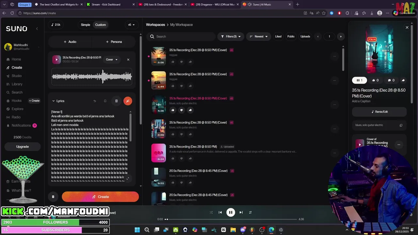Close the song details panel
418x235 pixels.
407,27
